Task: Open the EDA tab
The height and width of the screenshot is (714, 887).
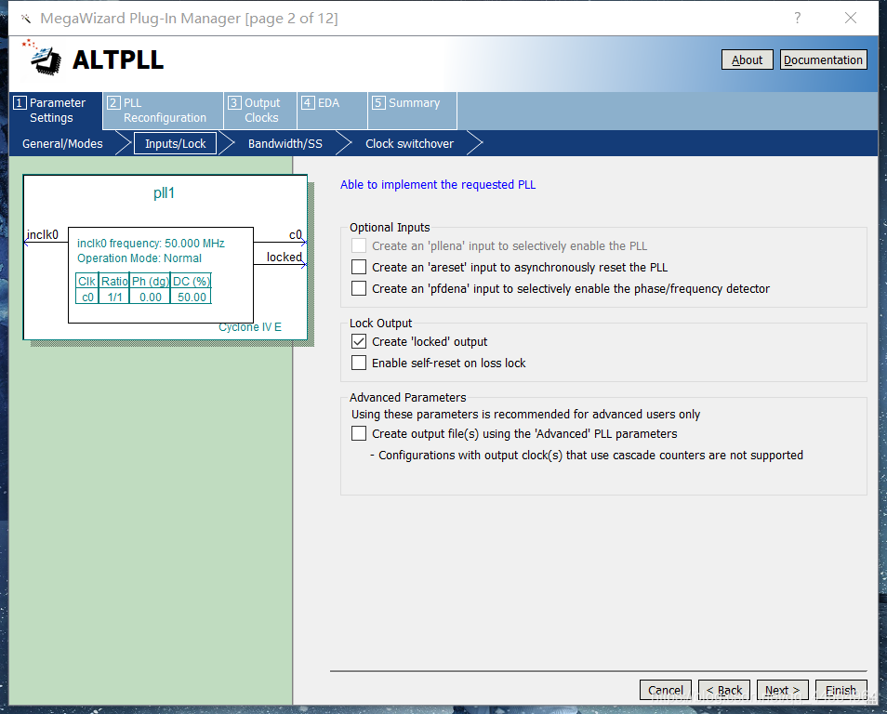Action: (x=333, y=111)
